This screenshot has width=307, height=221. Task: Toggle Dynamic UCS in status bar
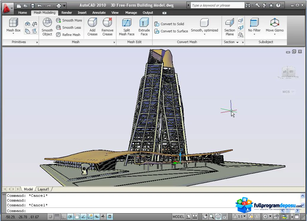90,217
